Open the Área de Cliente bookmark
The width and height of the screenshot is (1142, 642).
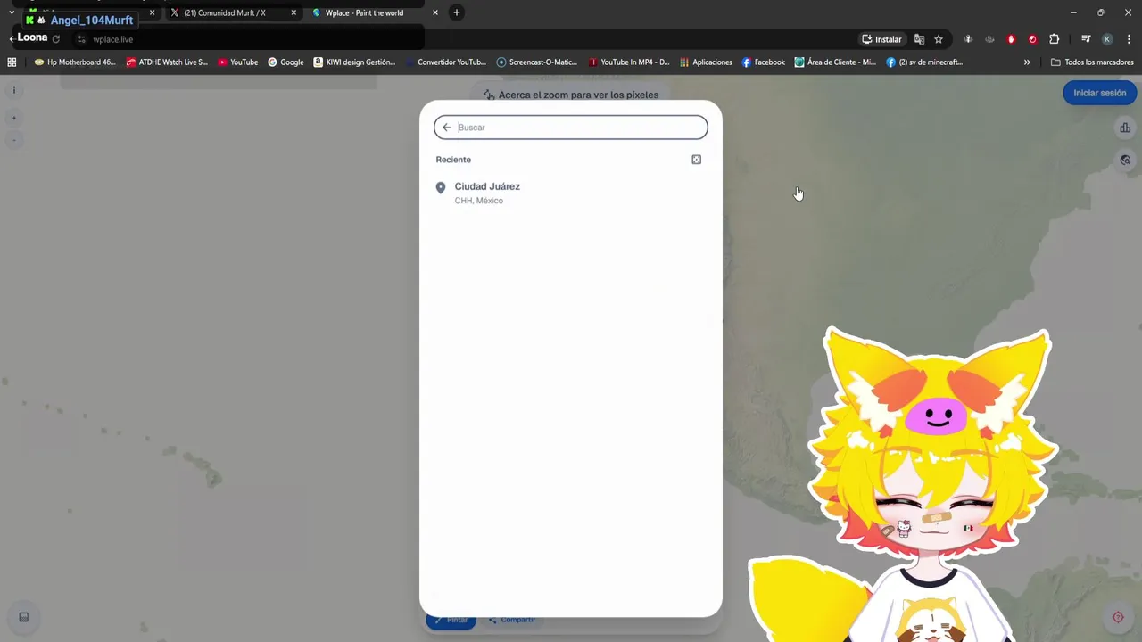click(x=835, y=62)
